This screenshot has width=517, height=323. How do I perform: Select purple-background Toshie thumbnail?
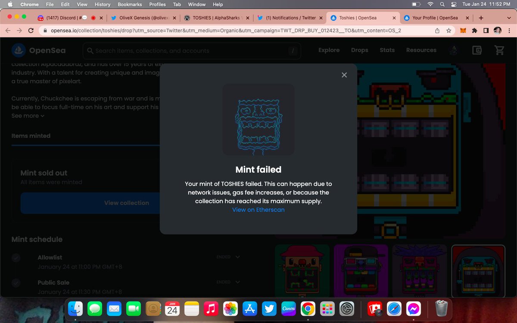(361, 270)
